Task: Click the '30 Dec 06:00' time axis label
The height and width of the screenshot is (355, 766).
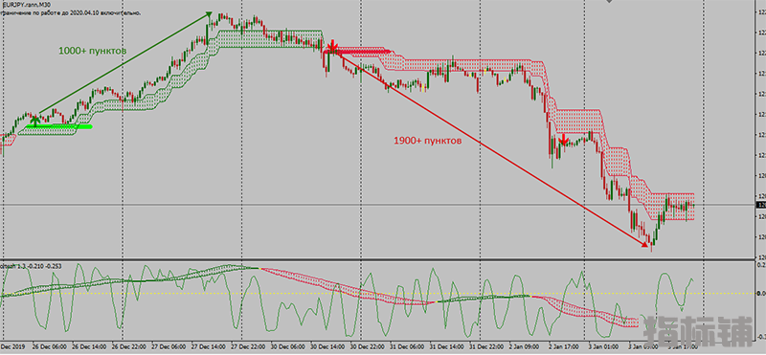Action: 289,346
